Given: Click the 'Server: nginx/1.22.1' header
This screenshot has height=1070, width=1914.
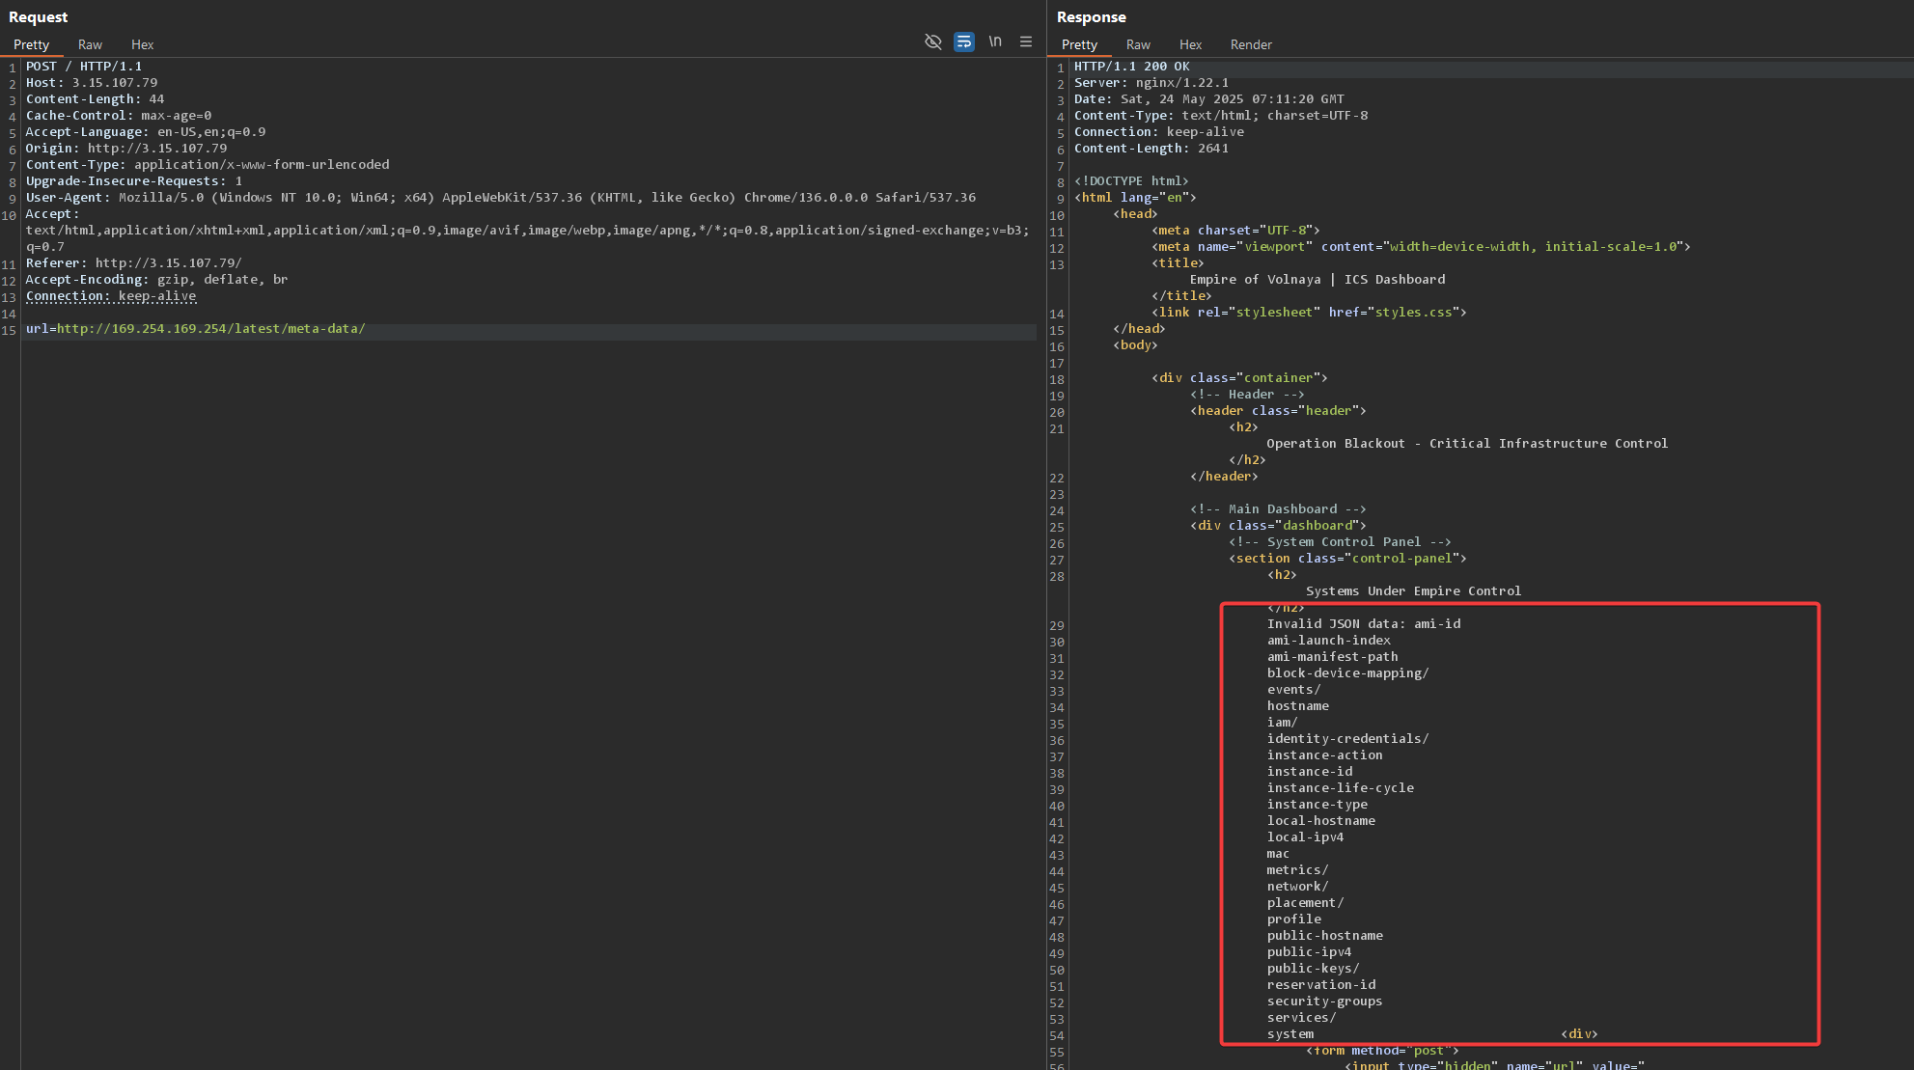Looking at the screenshot, I should point(1151,83).
